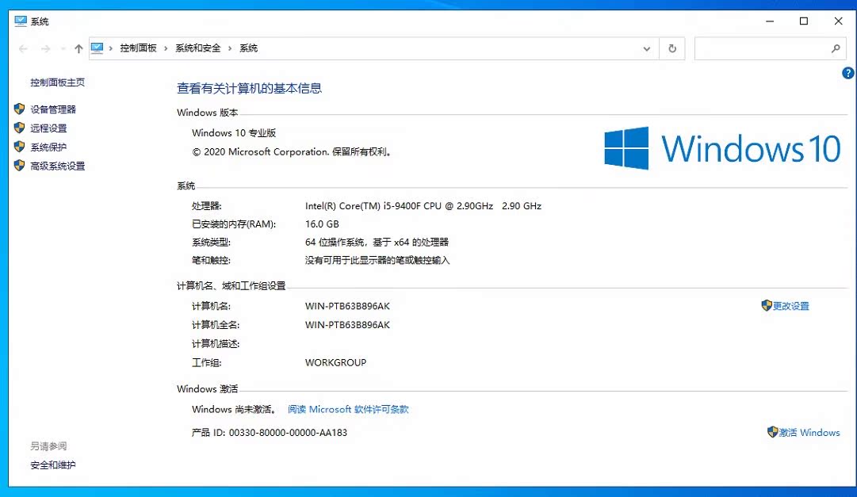Open recent locations dropdown beside forward arrow
Screen dimensions: 857x497
click(63, 48)
